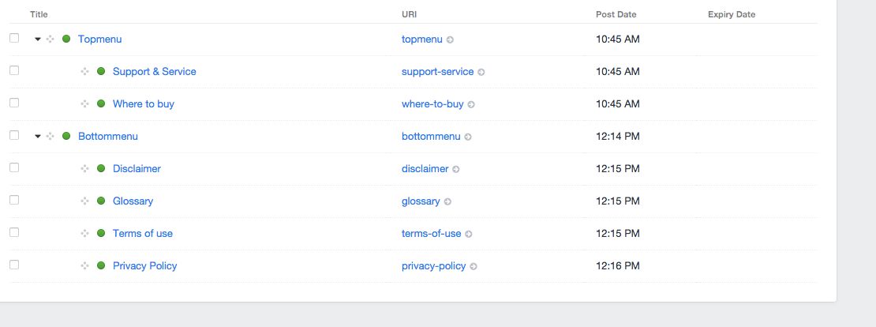
Task: Sort by the Post Date column header
Action: pyautogui.click(x=616, y=14)
